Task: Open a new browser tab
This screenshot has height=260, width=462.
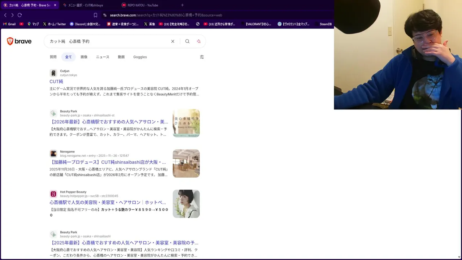Action: click(182, 5)
